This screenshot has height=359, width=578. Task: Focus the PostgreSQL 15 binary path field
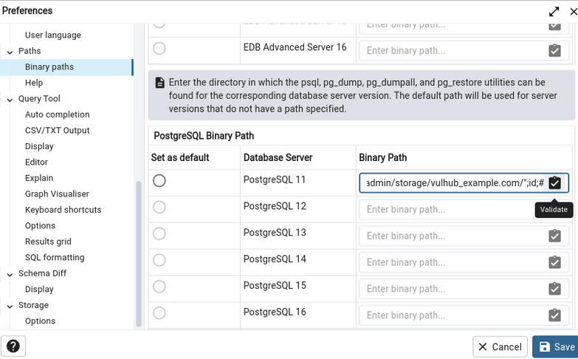tap(464, 289)
